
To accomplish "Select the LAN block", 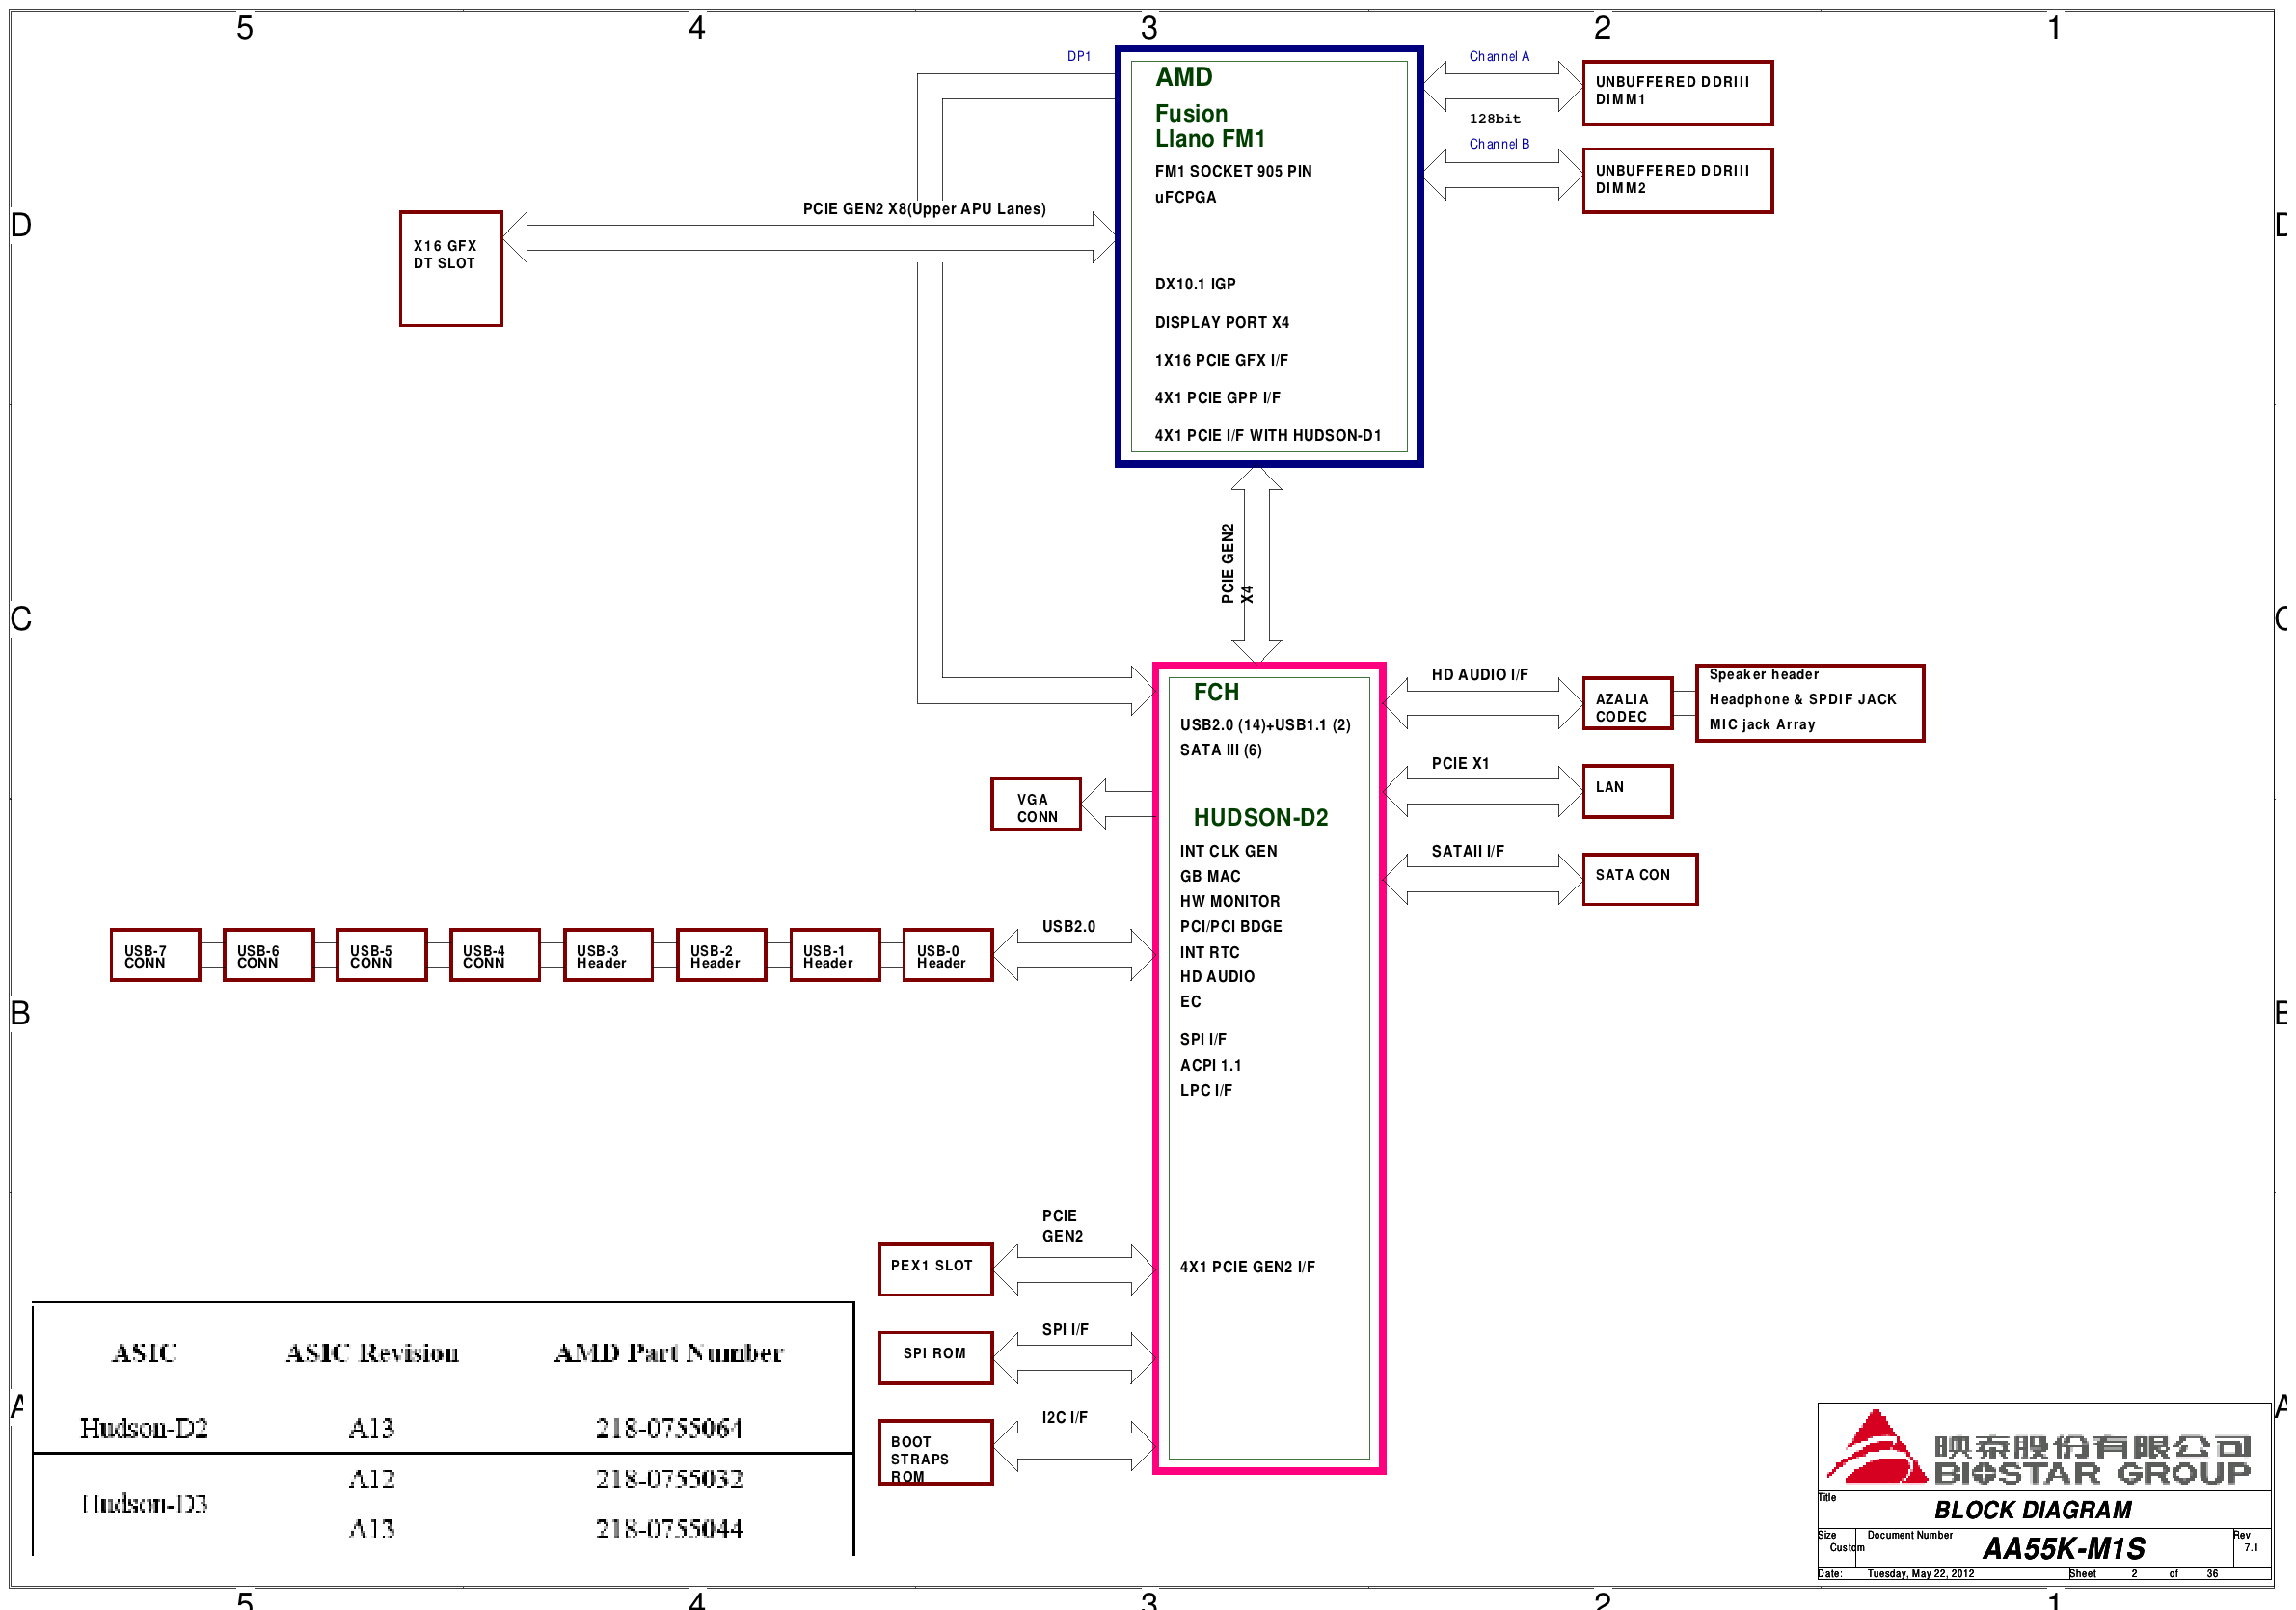I will coord(1627,791).
